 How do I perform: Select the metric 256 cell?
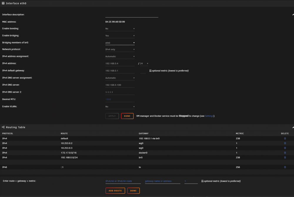click(x=238, y=167)
